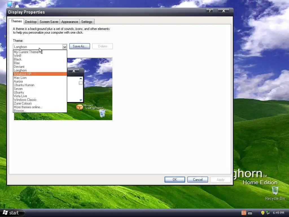Click the 6:49 PM clock
Image resolution: width=289 pixels, height=217 pixels.
279,213
